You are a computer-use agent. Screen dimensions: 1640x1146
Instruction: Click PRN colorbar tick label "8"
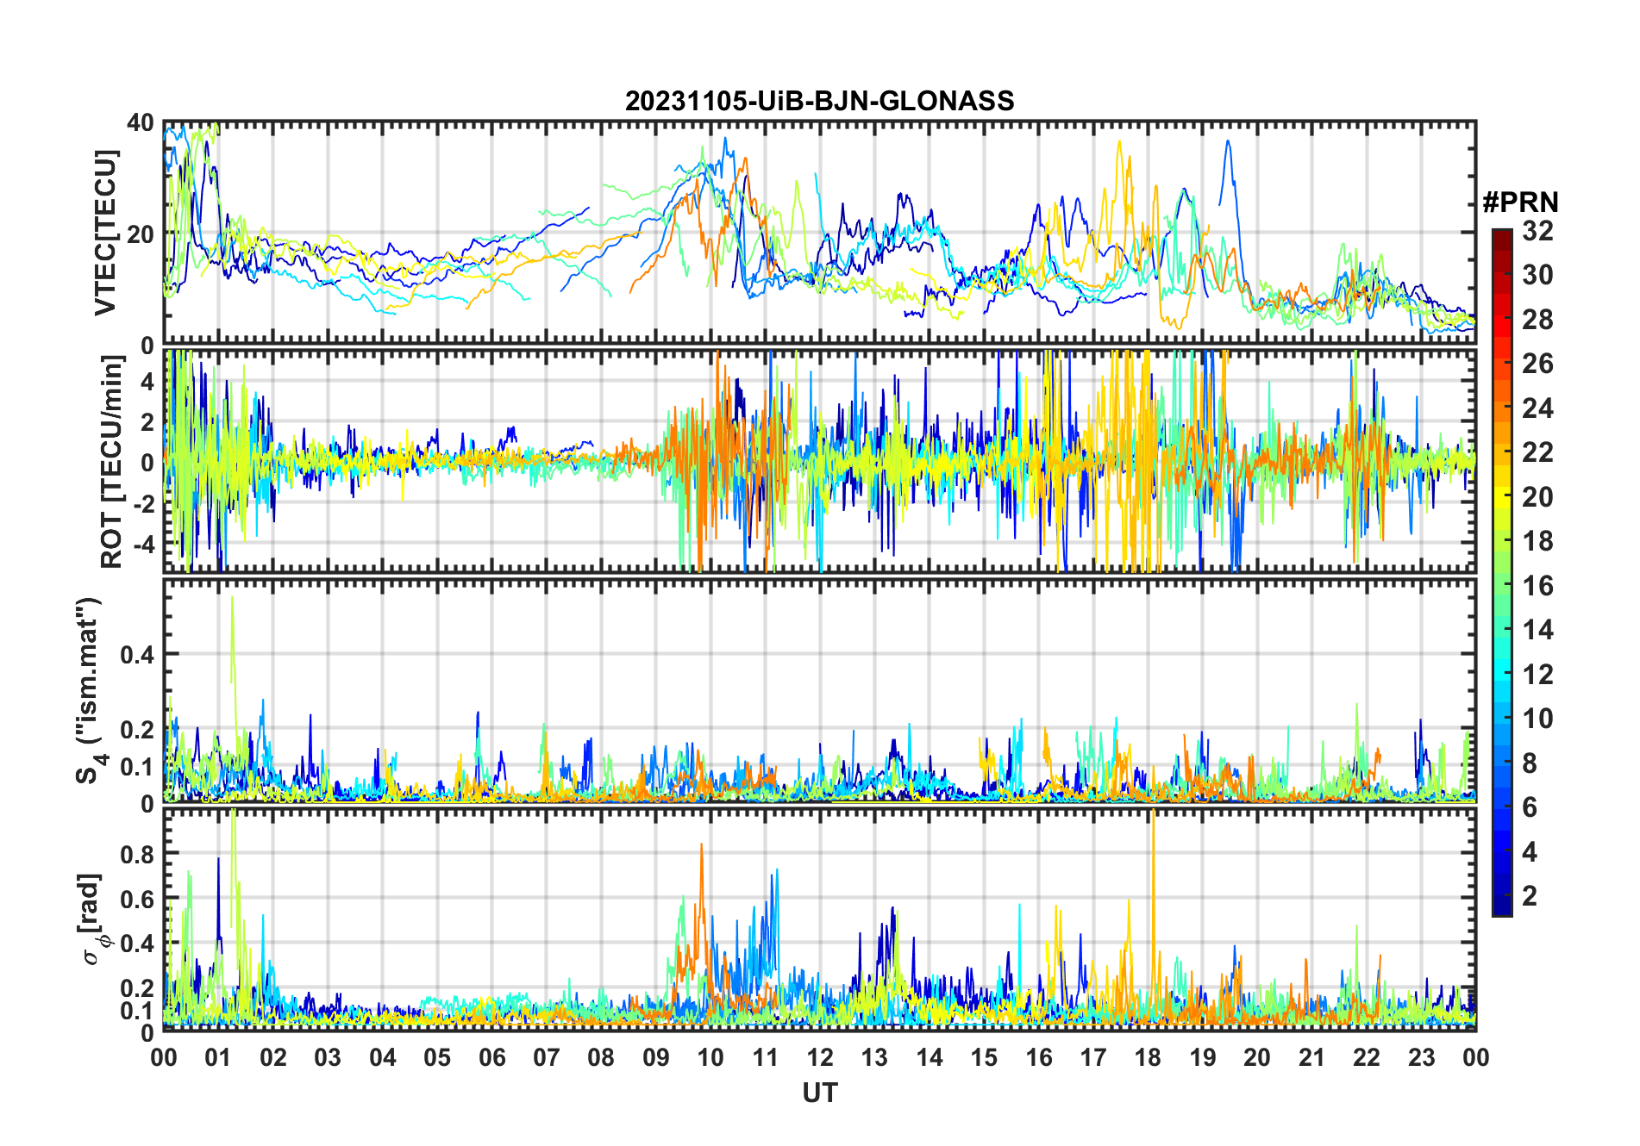point(1530,763)
